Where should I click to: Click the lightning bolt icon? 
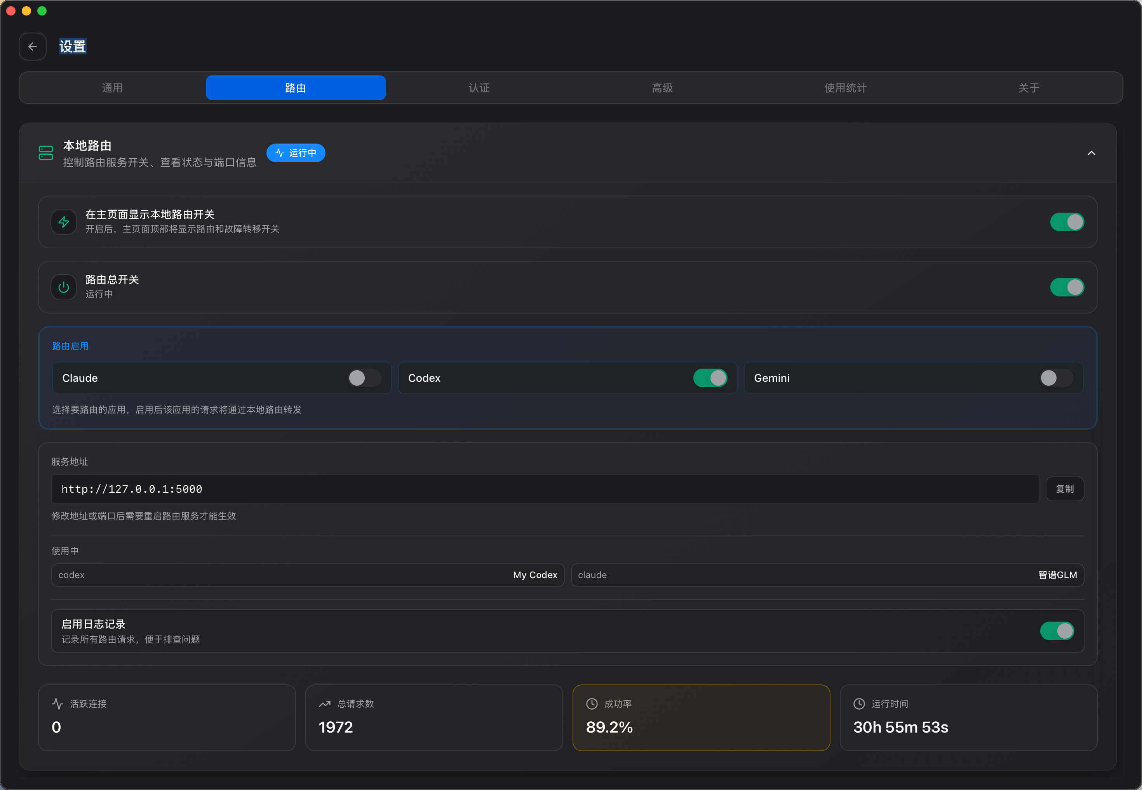(x=64, y=222)
